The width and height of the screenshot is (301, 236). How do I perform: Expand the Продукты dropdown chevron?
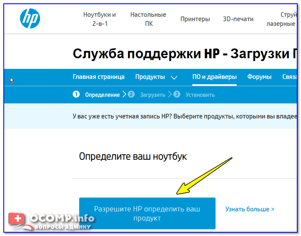click(174, 78)
